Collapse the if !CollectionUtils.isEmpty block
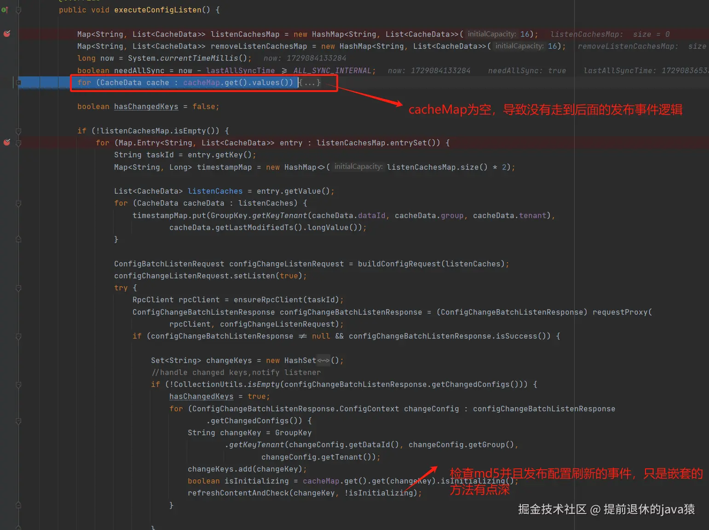Viewport: 709px width, 530px height. coord(18,384)
